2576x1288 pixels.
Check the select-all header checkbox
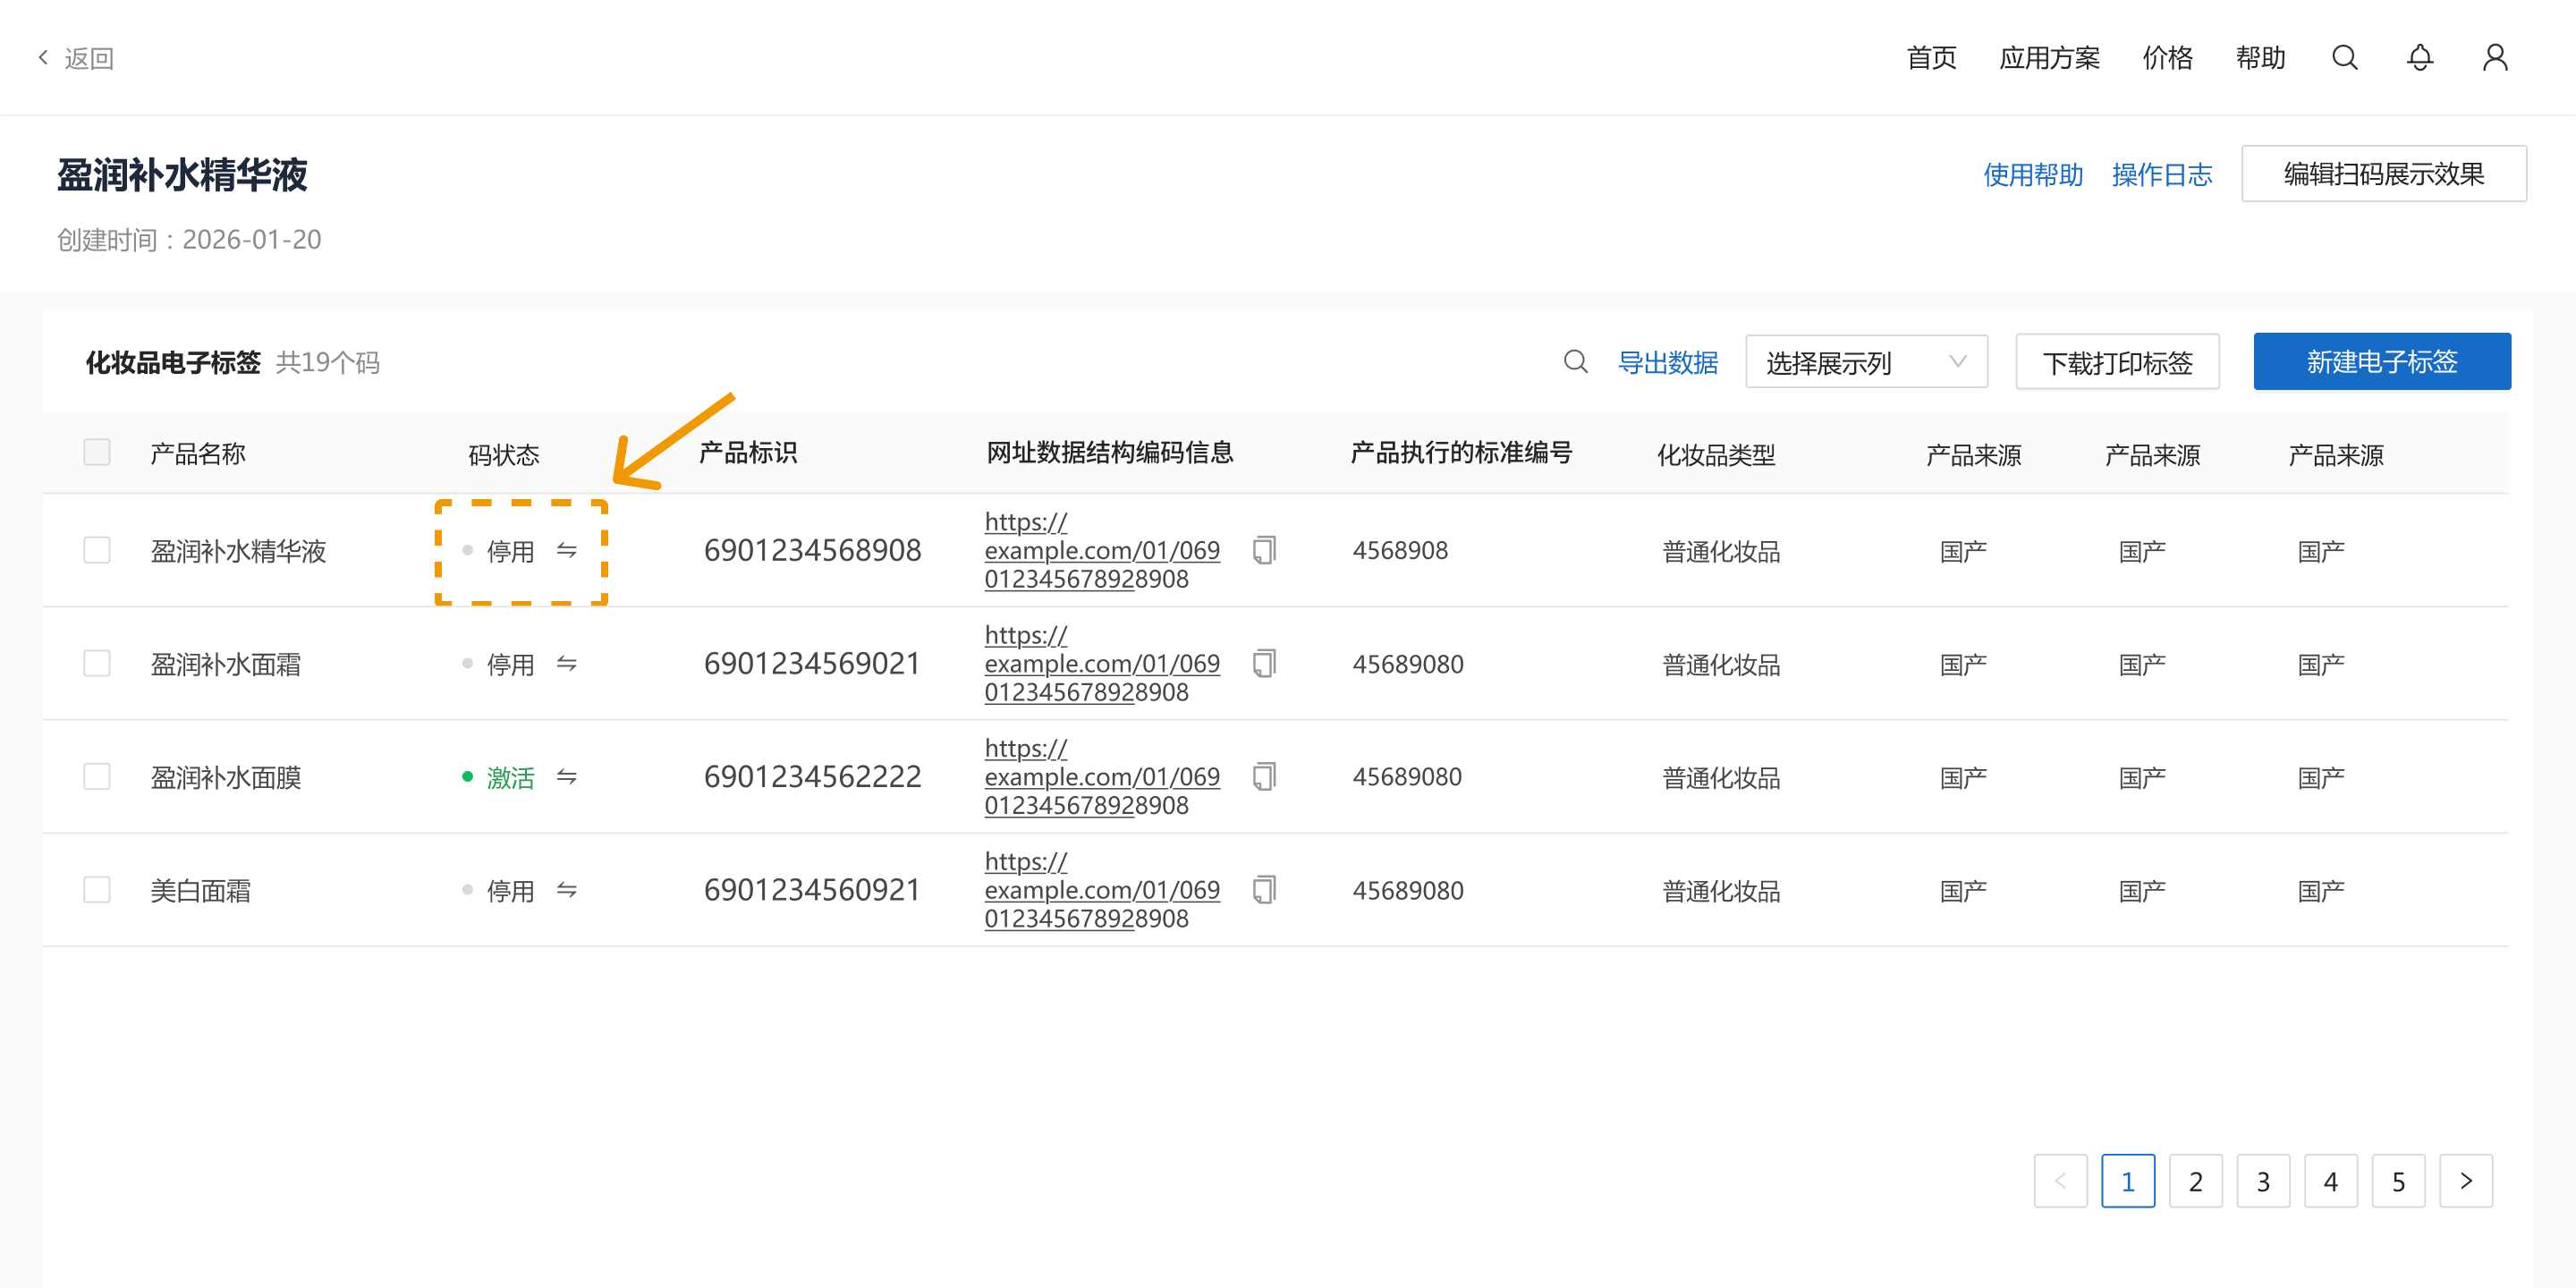[97, 452]
